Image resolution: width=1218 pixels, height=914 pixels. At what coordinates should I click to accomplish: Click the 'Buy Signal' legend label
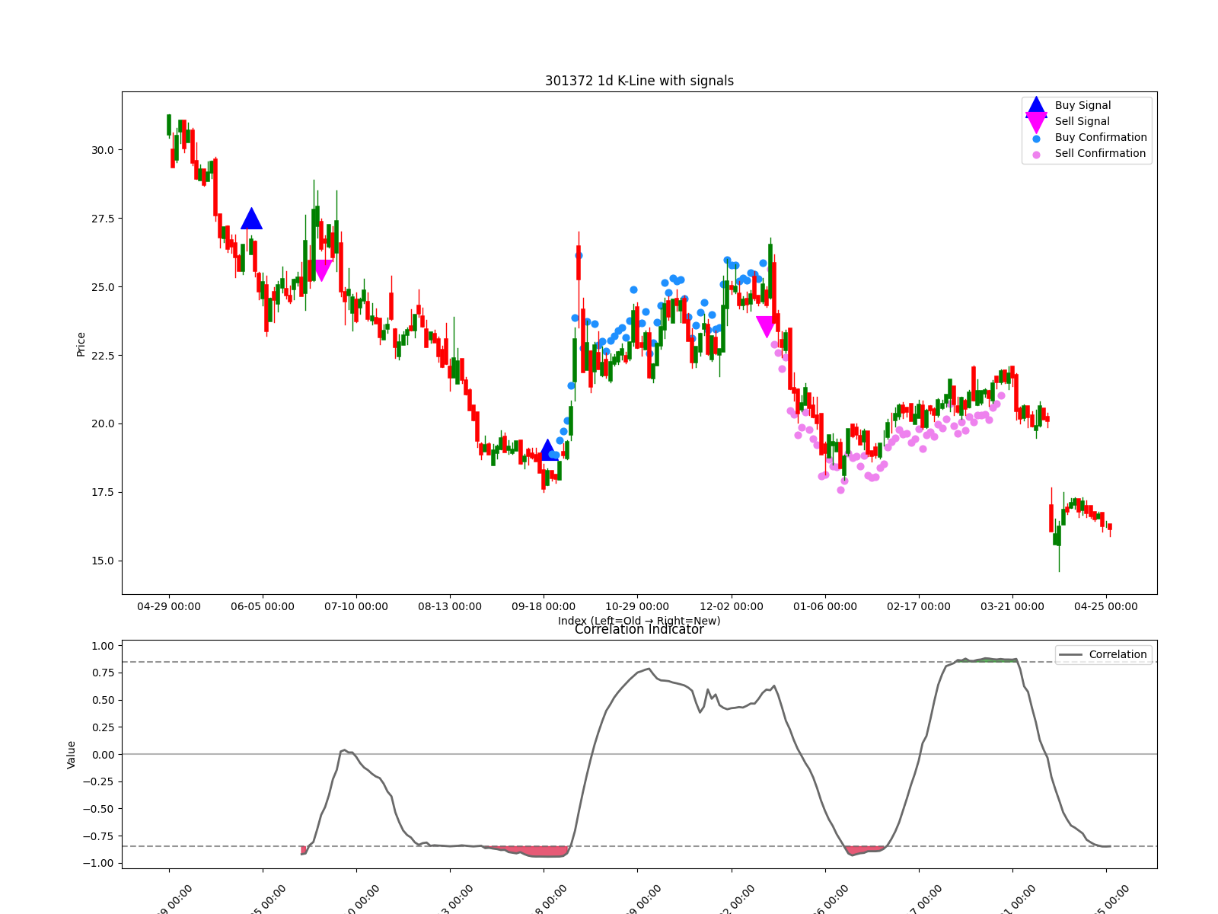point(1082,106)
